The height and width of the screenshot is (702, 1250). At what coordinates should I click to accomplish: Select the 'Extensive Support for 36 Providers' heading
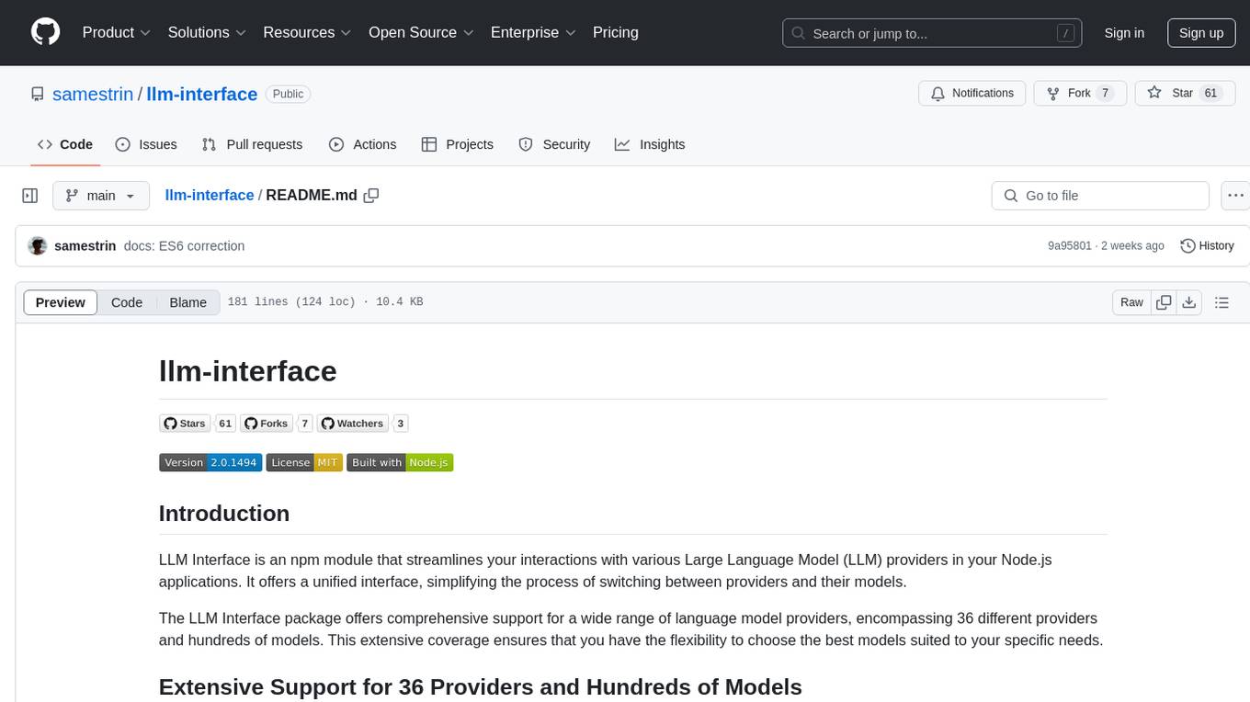point(481,687)
